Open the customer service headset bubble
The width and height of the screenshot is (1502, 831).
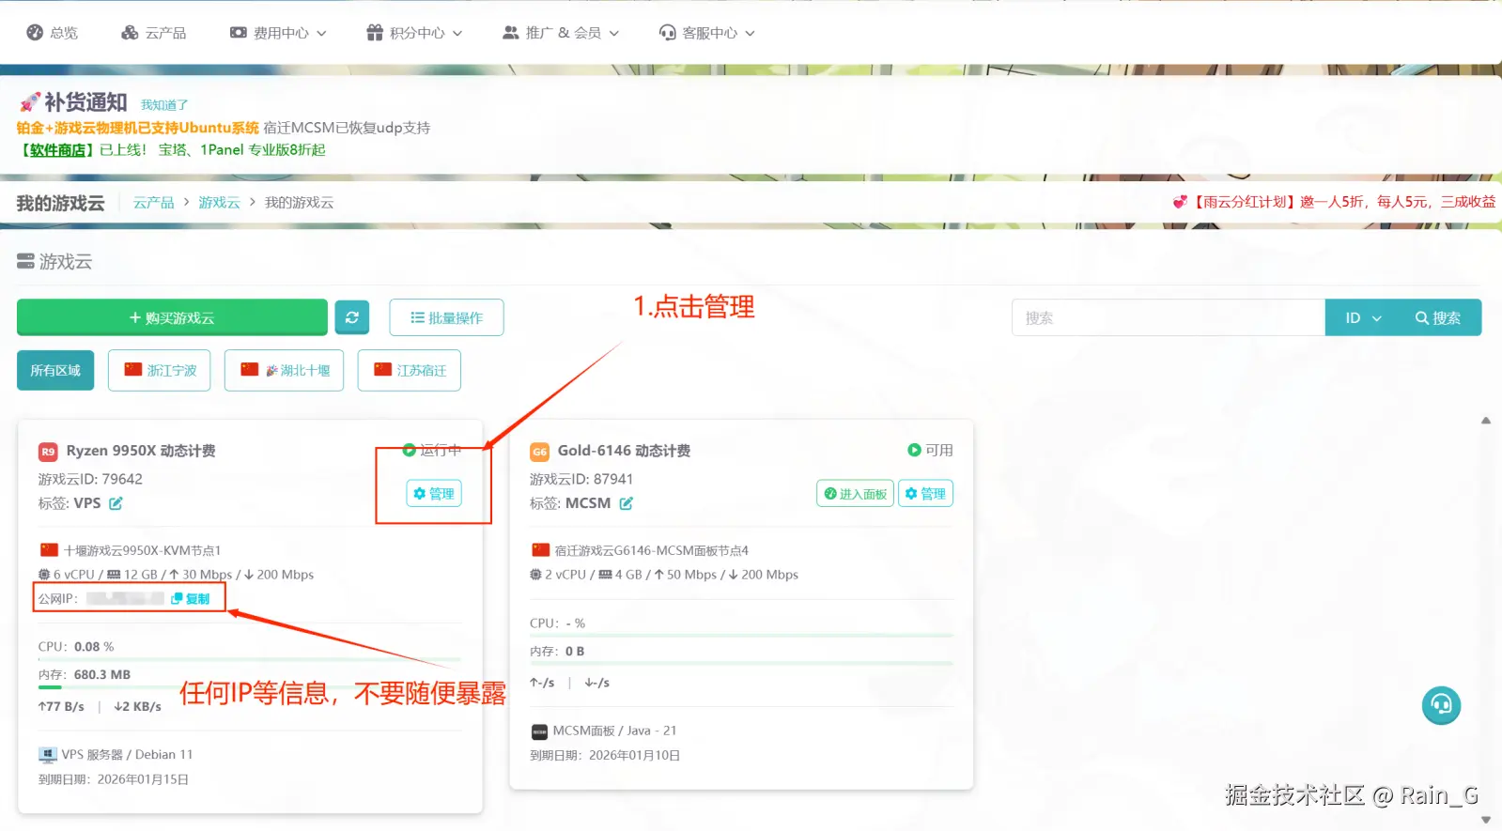pyautogui.click(x=1441, y=705)
